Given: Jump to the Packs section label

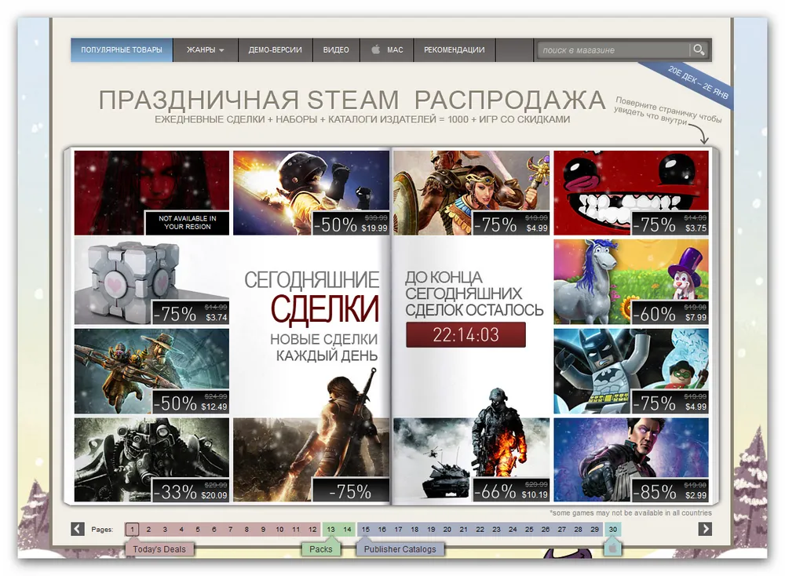Looking at the screenshot, I should (x=321, y=549).
